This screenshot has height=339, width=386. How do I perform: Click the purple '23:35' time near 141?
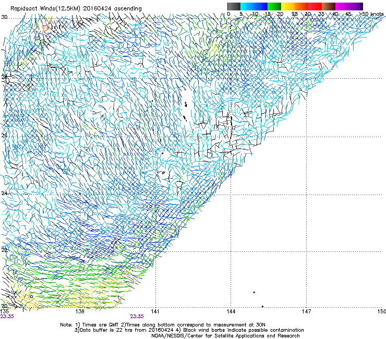click(137, 317)
